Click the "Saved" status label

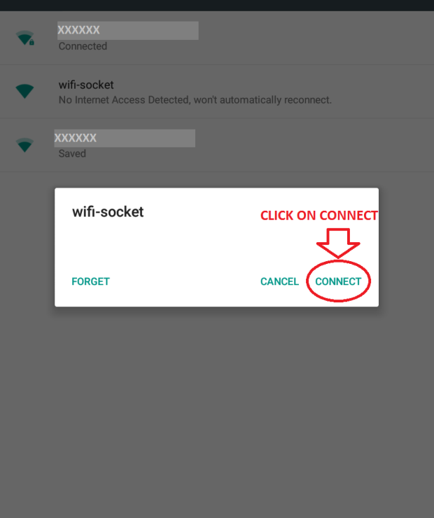[x=72, y=153]
